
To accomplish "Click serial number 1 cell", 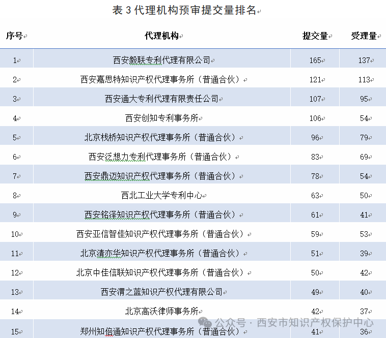I will click(x=15, y=60).
